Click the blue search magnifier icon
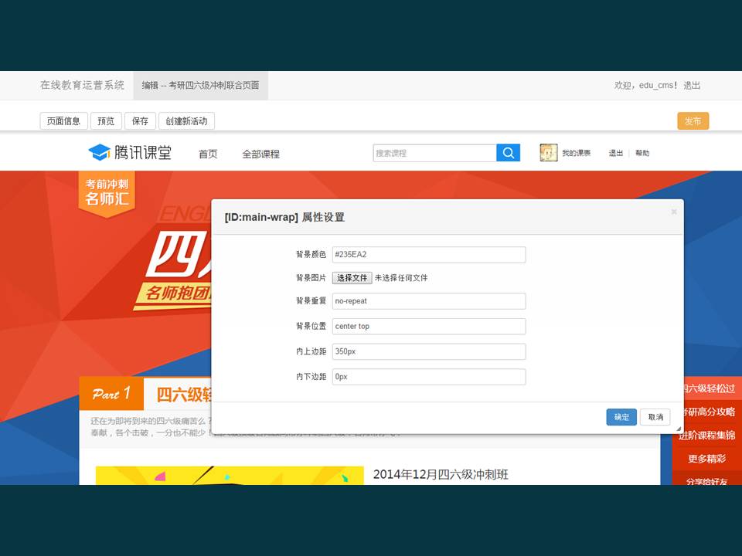Screen dimensions: 742x556 coord(508,153)
